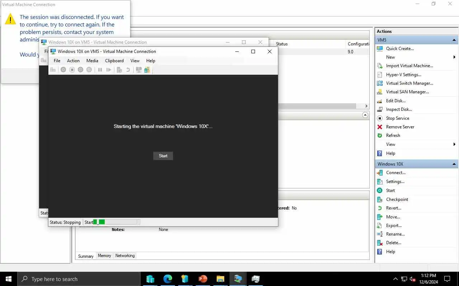The height and width of the screenshot is (286, 459).
Task: Click the green Refresh icon
Action: click(380, 135)
